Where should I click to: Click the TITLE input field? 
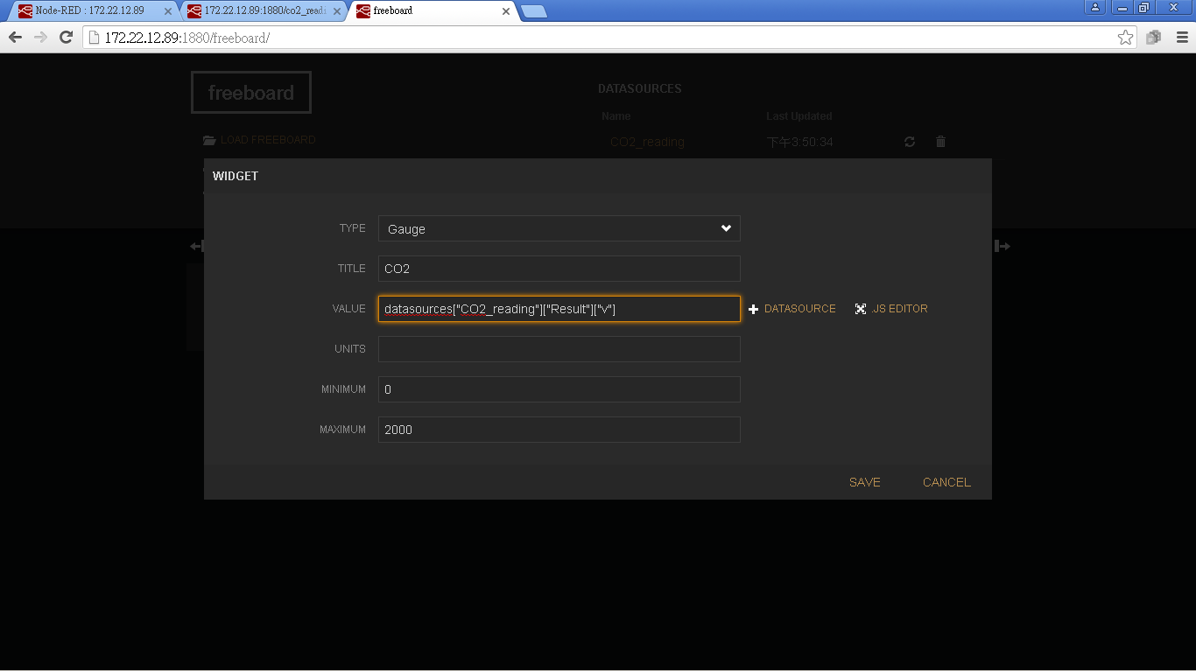[x=559, y=269]
